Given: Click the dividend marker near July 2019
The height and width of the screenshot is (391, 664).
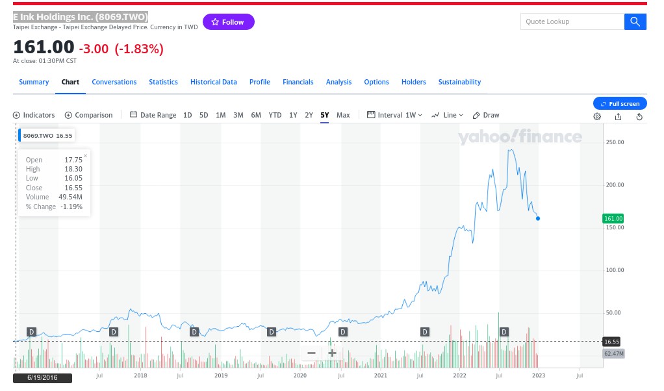Looking at the screenshot, I should tap(272, 332).
